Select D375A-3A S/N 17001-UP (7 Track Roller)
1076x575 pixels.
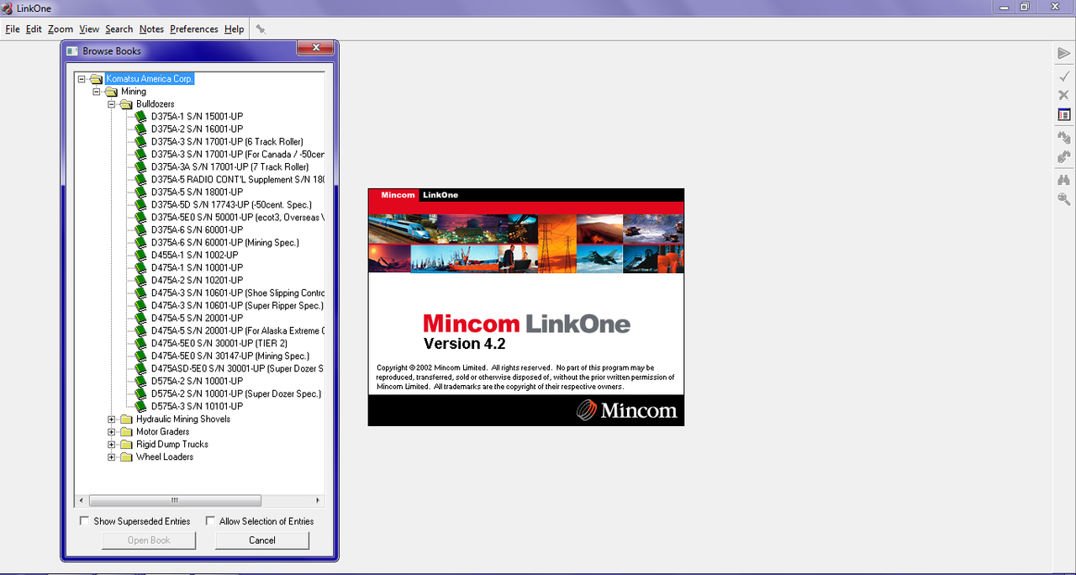[229, 166]
